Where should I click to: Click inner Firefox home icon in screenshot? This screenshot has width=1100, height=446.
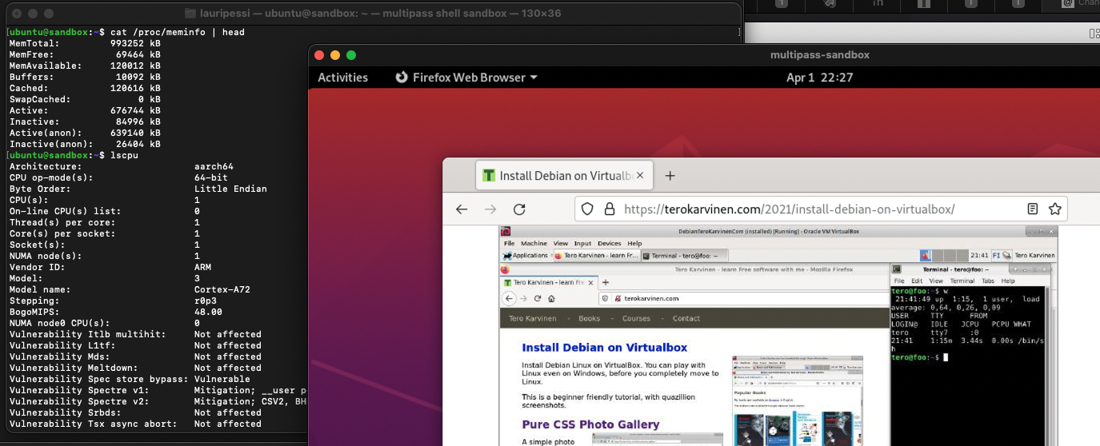[x=551, y=298]
